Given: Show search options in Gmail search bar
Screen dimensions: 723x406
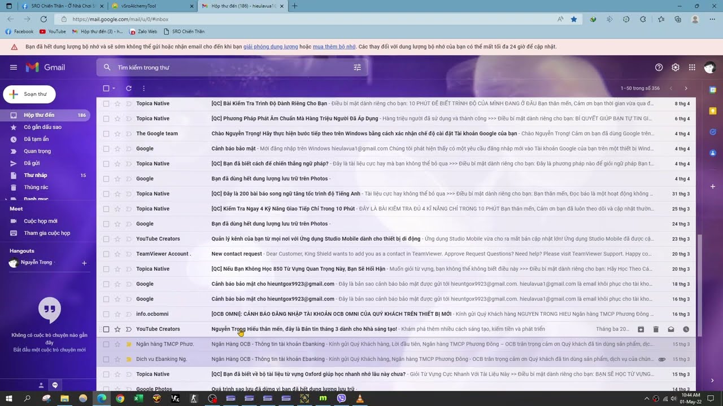Looking at the screenshot, I should tap(357, 67).
